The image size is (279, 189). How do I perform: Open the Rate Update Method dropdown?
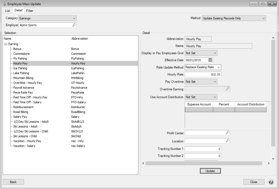[203, 67]
